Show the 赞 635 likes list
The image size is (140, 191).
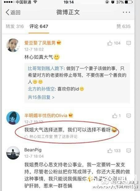point(123,26)
